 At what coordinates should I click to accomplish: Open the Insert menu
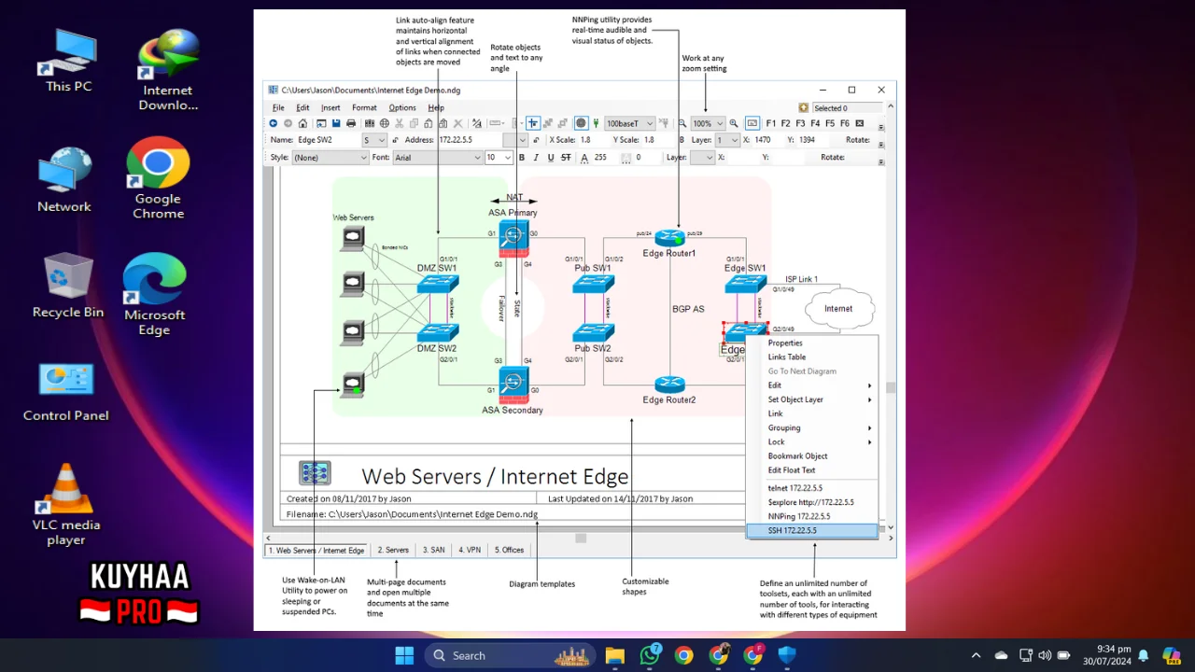330,107
